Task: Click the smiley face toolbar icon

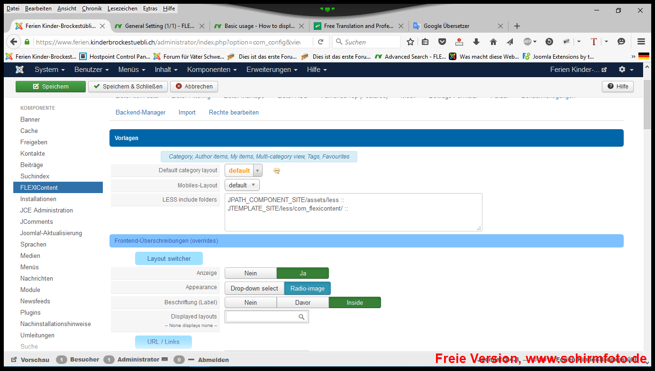Action: tap(621, 42)
